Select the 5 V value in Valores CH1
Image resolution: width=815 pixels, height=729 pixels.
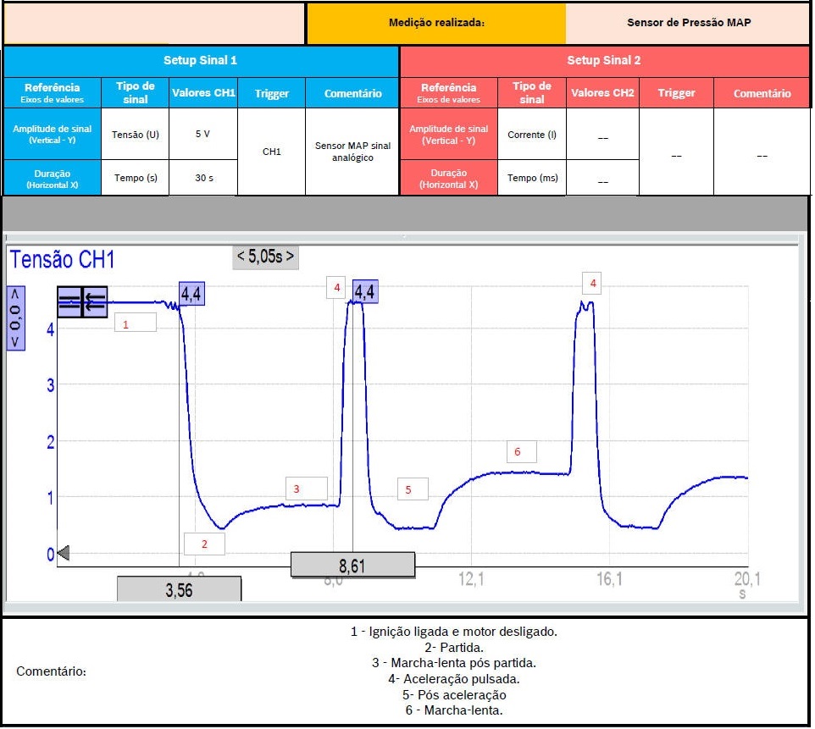tap(203, 134)
